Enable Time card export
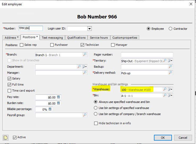This screenshot has width=196, height=144. [x=9, y=91]
